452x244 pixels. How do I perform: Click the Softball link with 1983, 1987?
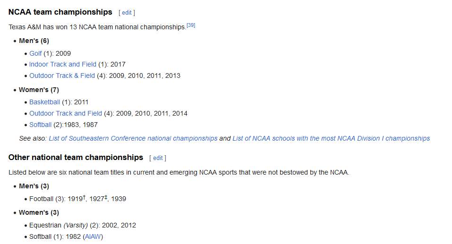[x=40, y=125]
